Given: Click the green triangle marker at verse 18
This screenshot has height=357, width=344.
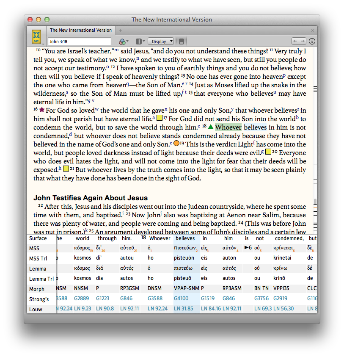Looking at the screenshot, I should (211, 127).
